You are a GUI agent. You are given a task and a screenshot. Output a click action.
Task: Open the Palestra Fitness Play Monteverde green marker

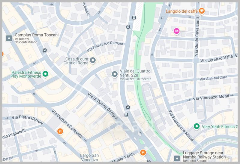coord(45,74)
